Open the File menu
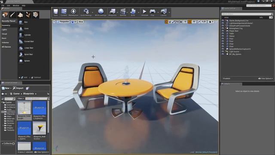Image resolution: width=275 pixels, height=155 pixels. [x=3, y=6]
